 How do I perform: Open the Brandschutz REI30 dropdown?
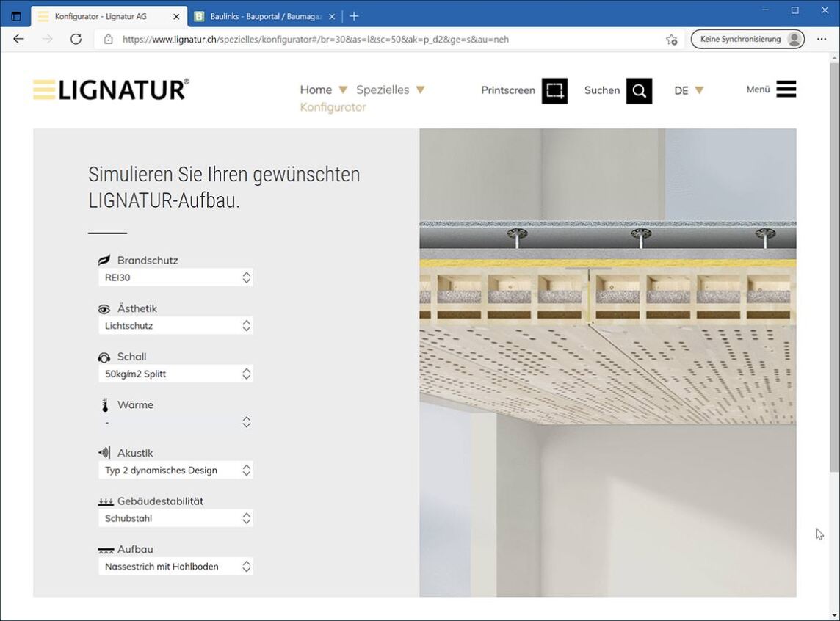click(x=175, y=277)
